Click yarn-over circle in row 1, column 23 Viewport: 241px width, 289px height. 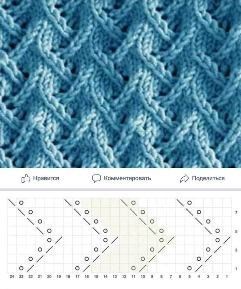(x=21, y=268)
